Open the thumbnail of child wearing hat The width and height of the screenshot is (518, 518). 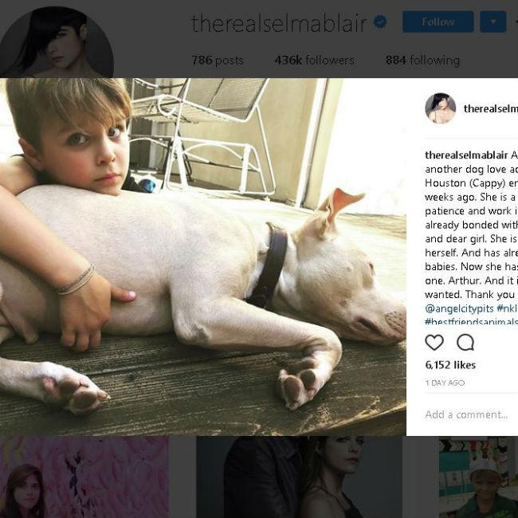coord(478,477)
